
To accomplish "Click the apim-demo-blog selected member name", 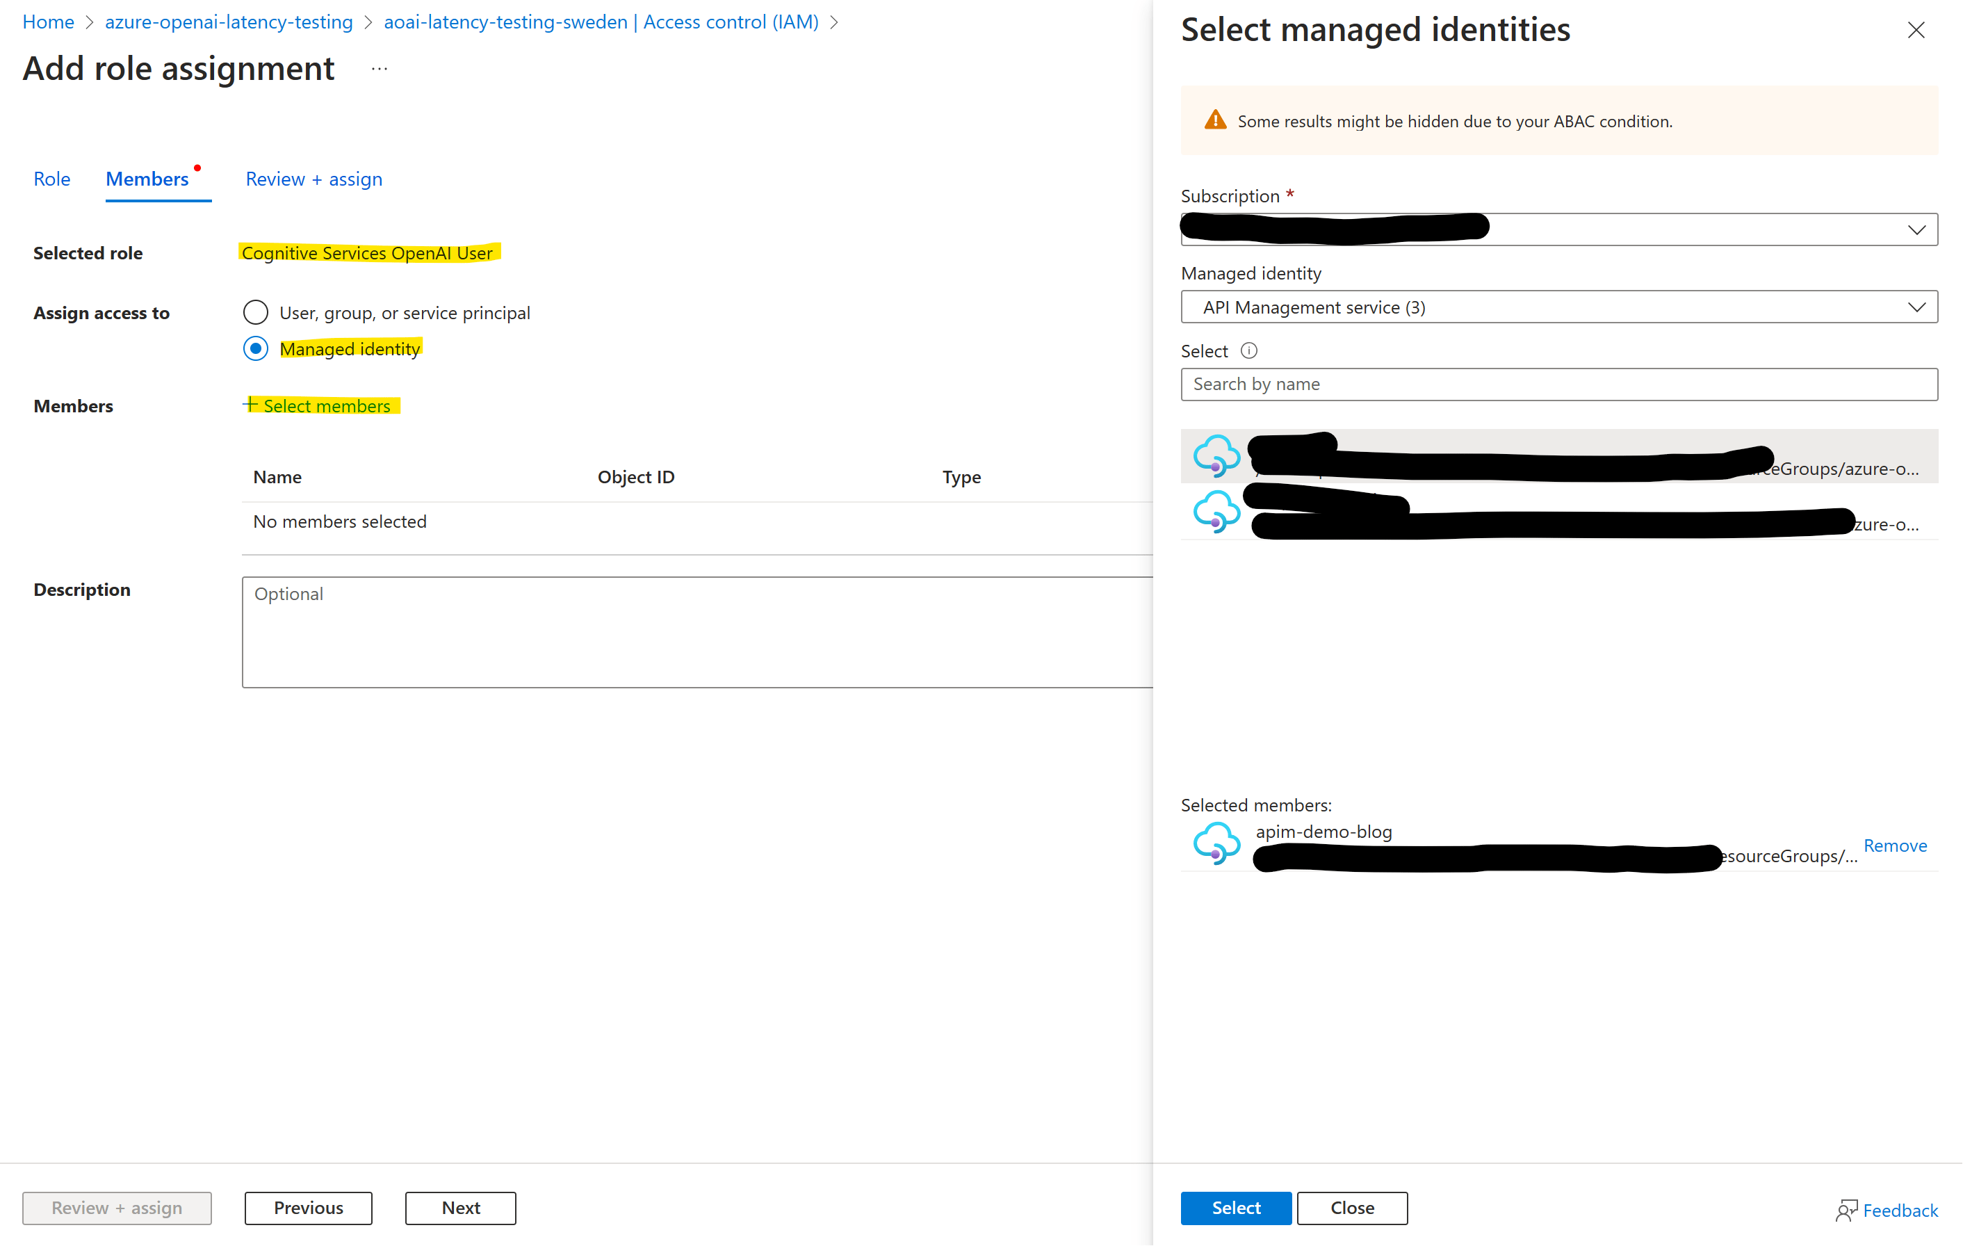I will [1323, 832].
